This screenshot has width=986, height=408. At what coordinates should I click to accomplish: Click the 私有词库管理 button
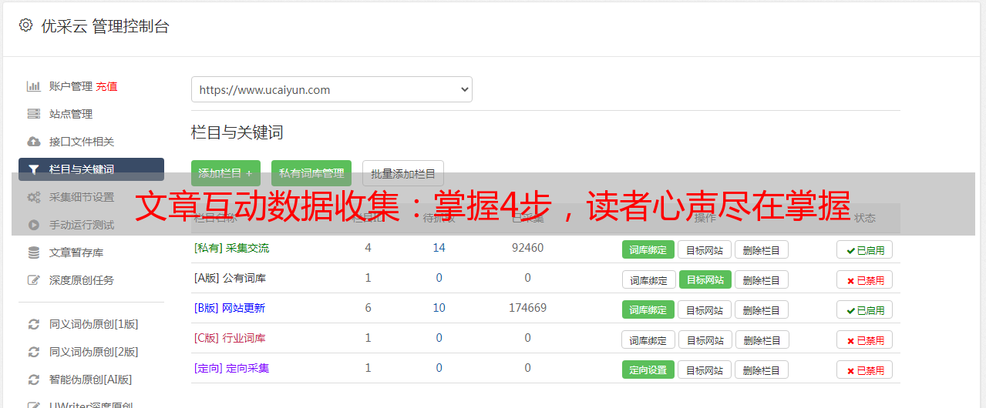point(311,173)
